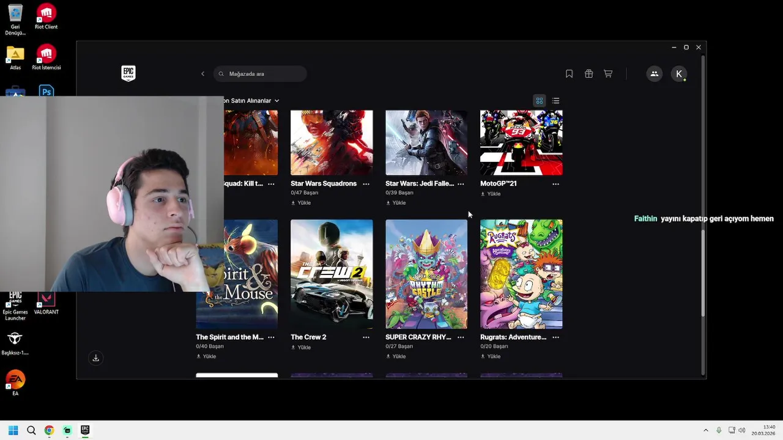The width and height of the screenshot is (783, 440).
Task: Open the Geri Dönüşüm recycle bin
Action: click(15, 20)
